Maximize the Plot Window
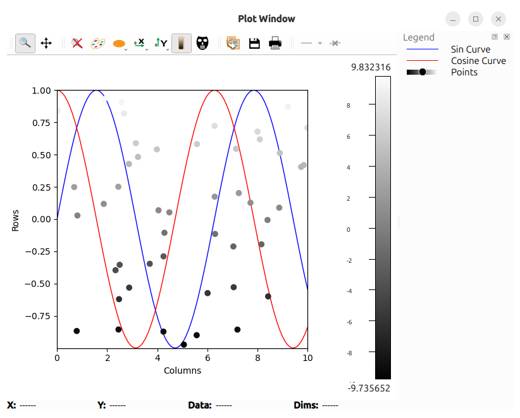The width and height of the screenshot is (520, 418). click(476, 19)
